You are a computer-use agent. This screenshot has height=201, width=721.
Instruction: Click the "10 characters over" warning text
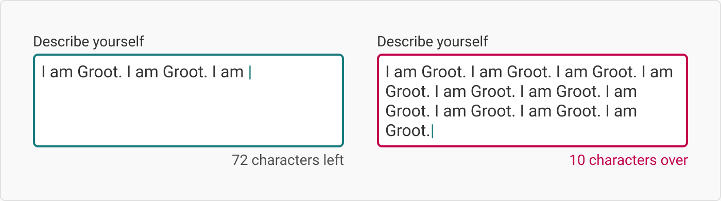[x=628, y=160]
